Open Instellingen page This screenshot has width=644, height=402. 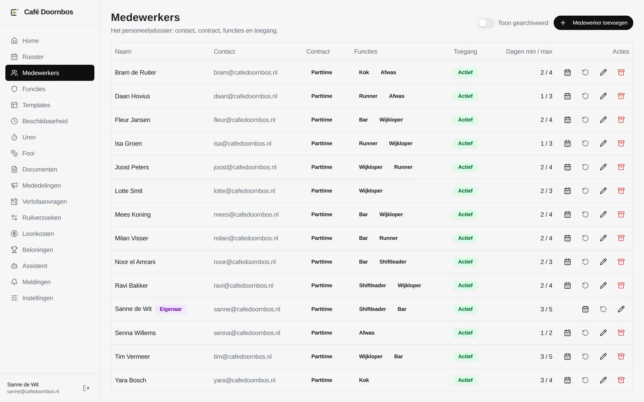click(x=50, y=298)
